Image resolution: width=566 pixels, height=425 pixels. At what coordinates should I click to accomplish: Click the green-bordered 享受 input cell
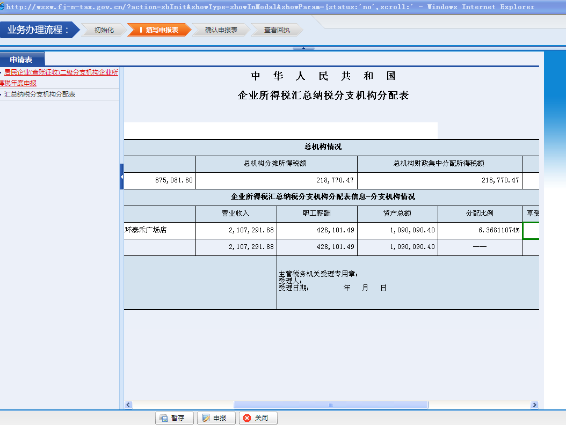tap(531, 230)
